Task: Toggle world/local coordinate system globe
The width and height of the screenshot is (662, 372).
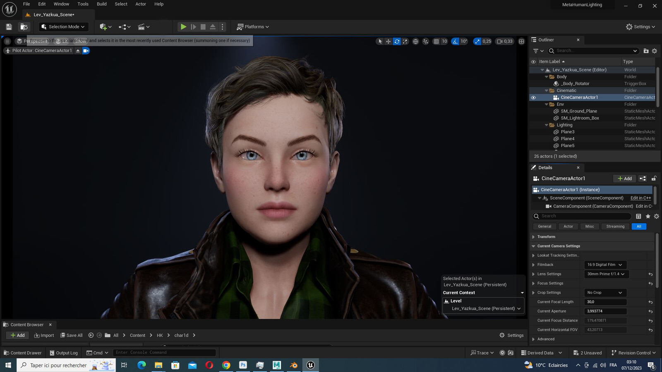Action: click(415, 41)
